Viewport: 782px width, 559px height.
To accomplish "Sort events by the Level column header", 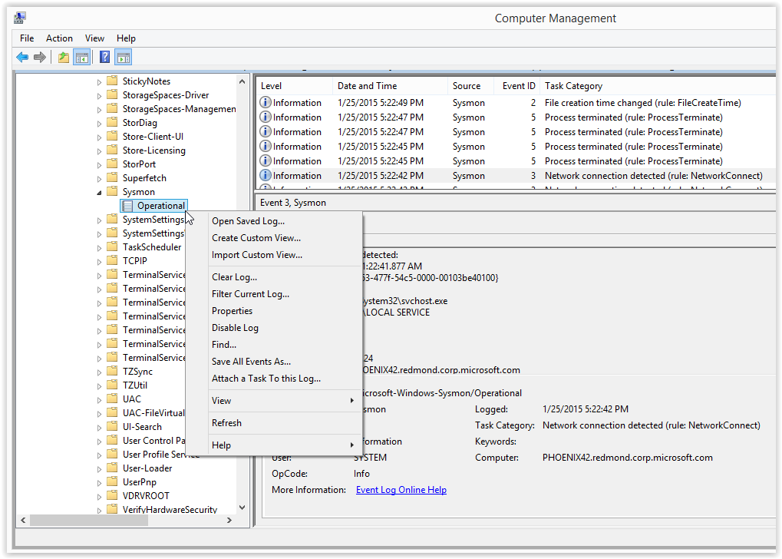I will [294, 86].
